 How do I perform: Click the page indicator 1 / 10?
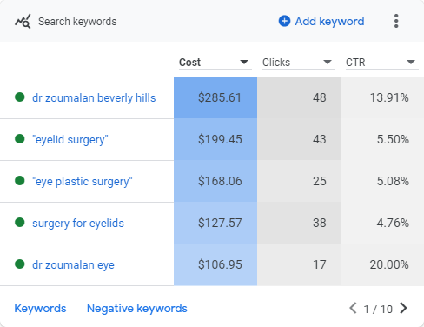coord(378,309)
